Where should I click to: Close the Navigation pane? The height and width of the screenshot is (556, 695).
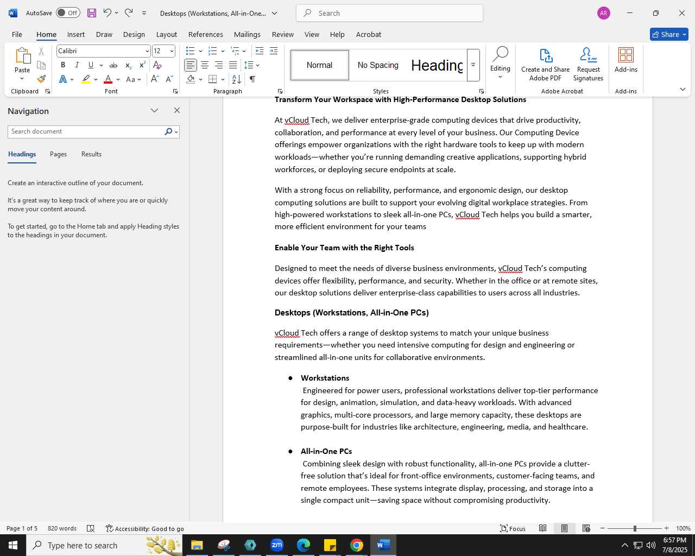176,110
